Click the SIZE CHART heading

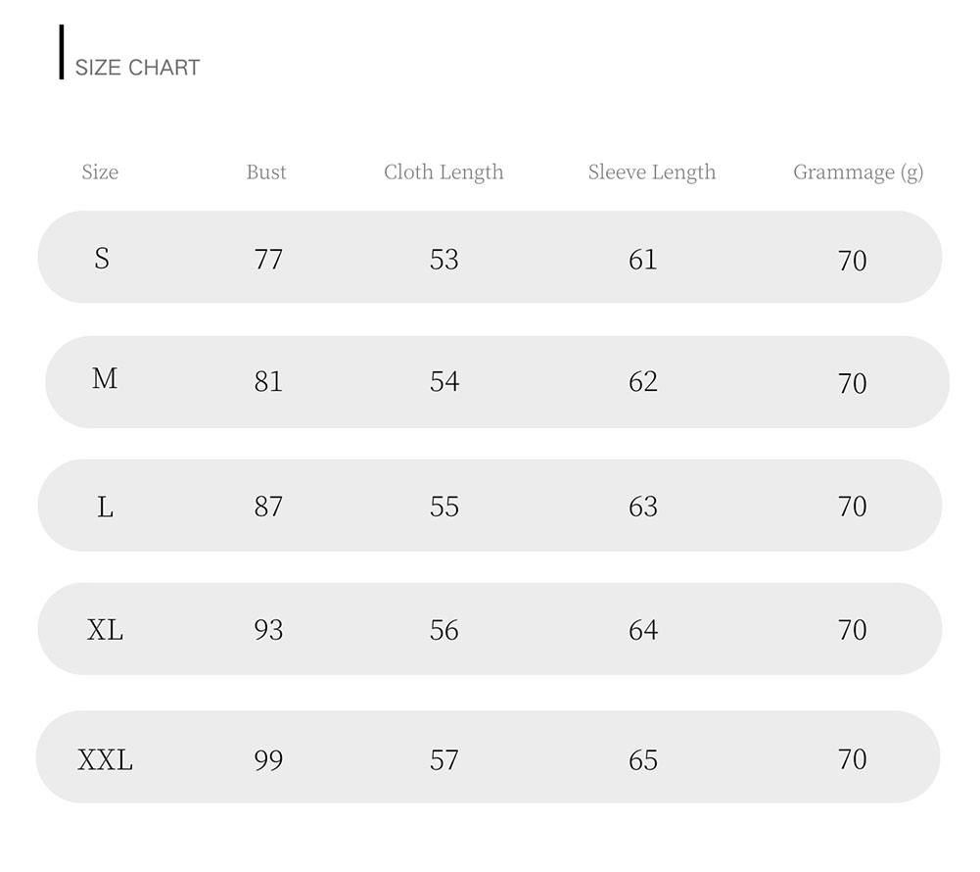[x=137, y=68]
